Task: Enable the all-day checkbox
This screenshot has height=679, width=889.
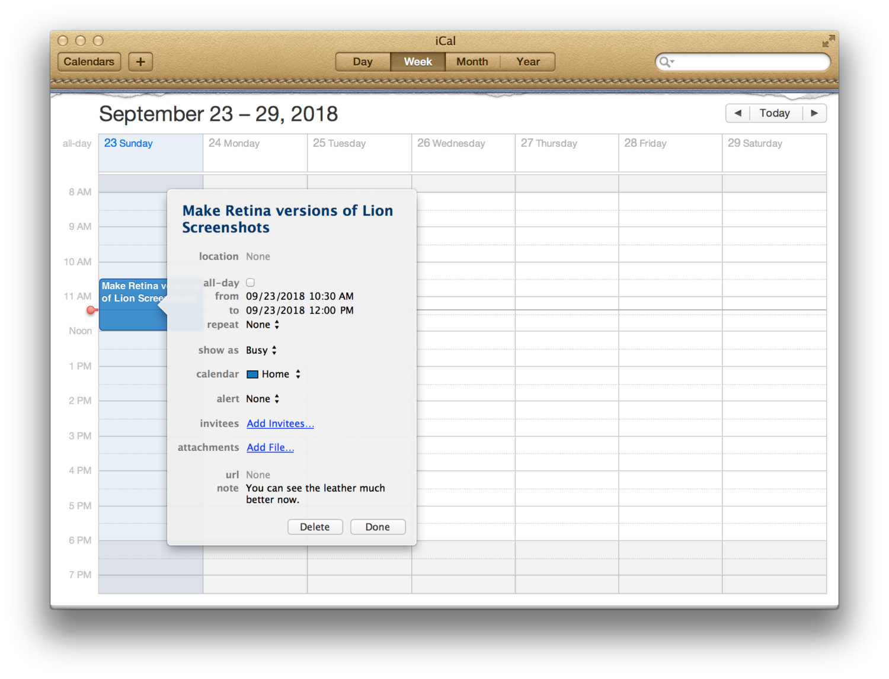Action: [x=251, y=282]
